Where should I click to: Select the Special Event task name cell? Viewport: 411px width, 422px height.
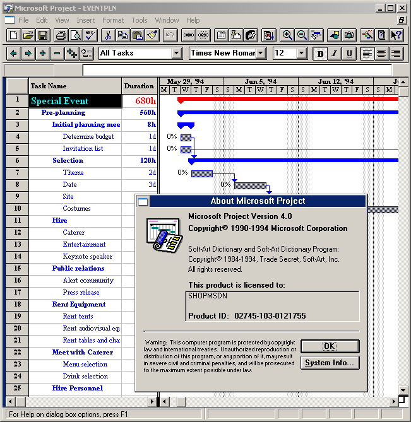tap(75, 101)
